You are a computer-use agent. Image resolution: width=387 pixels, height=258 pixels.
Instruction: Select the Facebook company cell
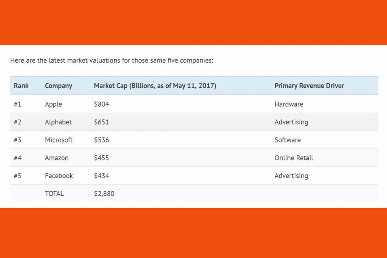tap(59, 176)
